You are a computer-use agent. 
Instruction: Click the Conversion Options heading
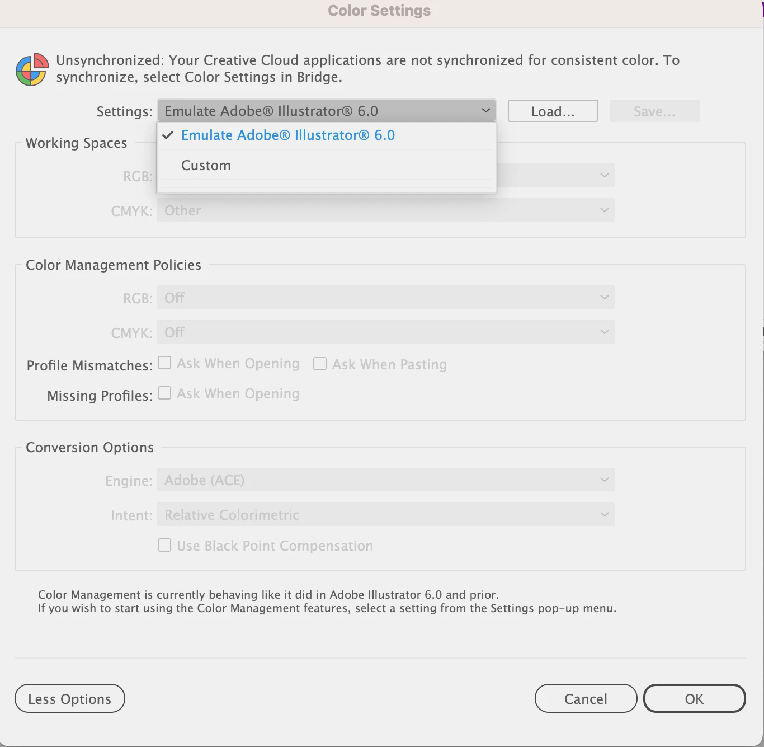coord(89,447)
